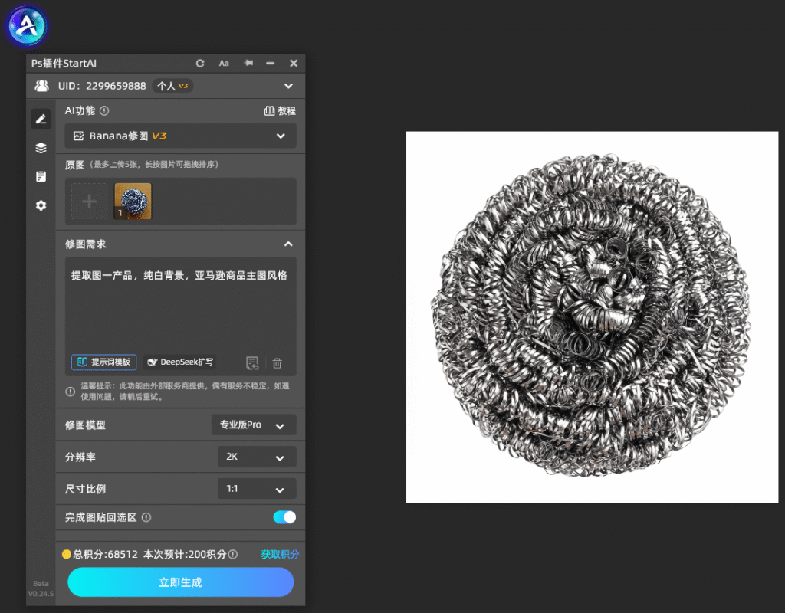Close the Ps插件StartAI panel

(294, 63)
